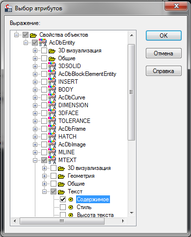Click the HATCH entity class icon
Image resolution: width=191 pixels, height=237 pixels.
tap(52, 137)
